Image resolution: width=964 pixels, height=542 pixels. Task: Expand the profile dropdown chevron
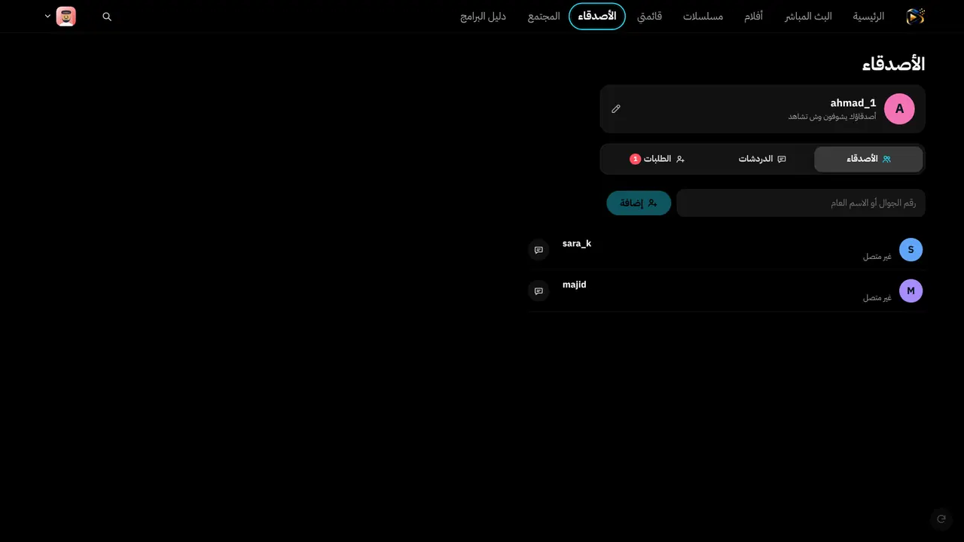(x=47, y=16)
